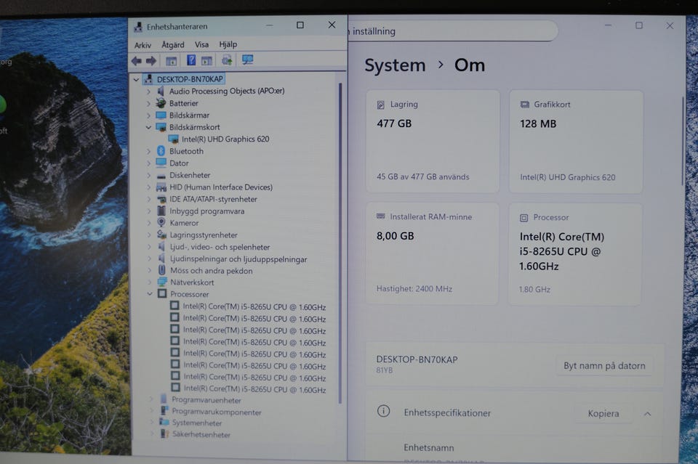
Task: Expand the Bluetooth category arrow
Action: click(x=148, y=152)
